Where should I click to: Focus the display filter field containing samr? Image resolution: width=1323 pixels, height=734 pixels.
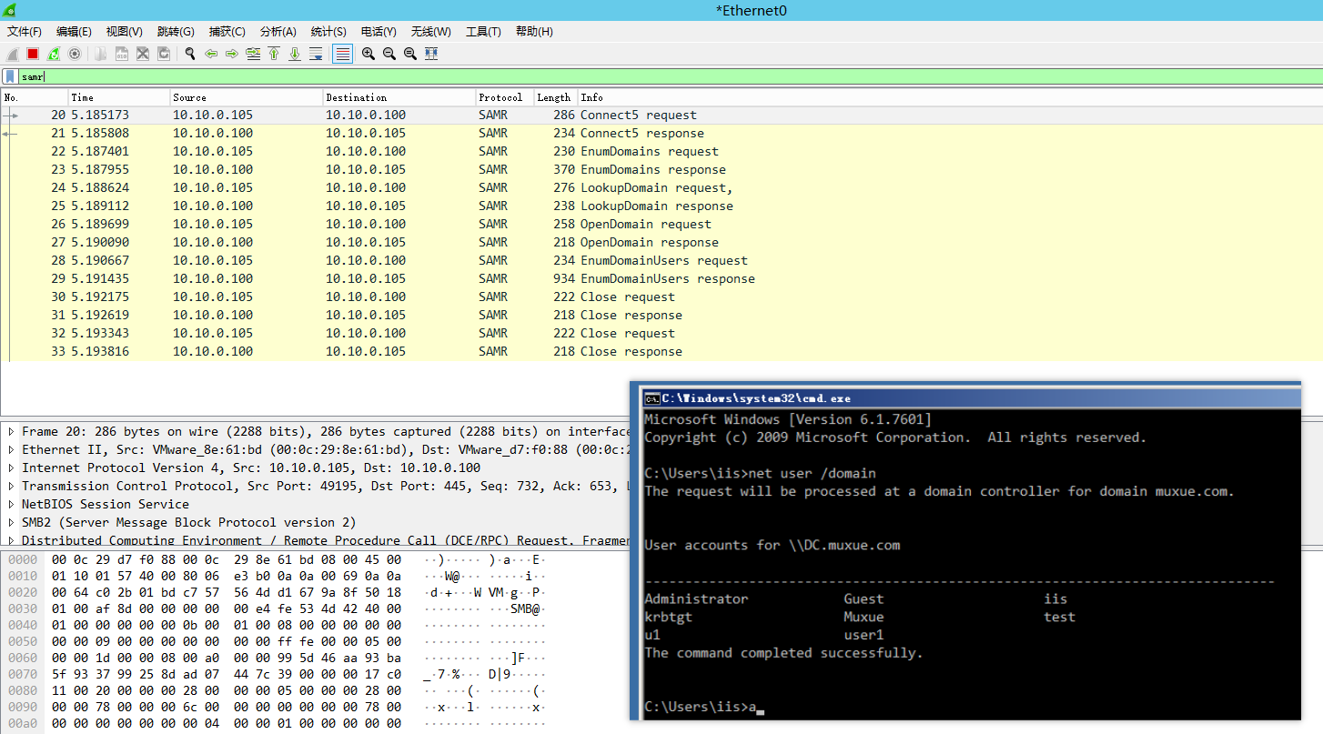671,77
